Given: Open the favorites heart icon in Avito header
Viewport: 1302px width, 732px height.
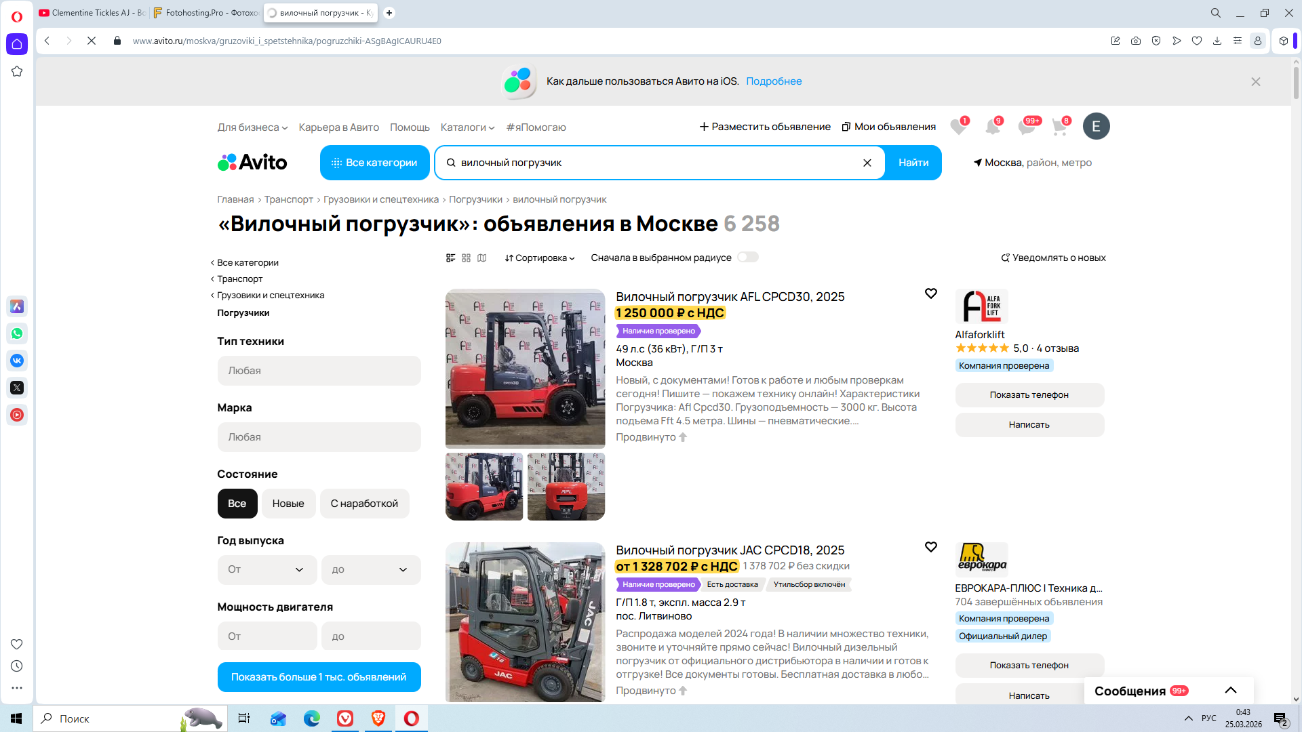Looking at the screenshot, I should click(x=958, y=127).
